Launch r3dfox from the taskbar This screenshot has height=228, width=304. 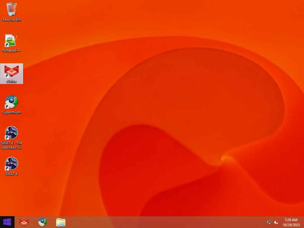click(24, 222)
